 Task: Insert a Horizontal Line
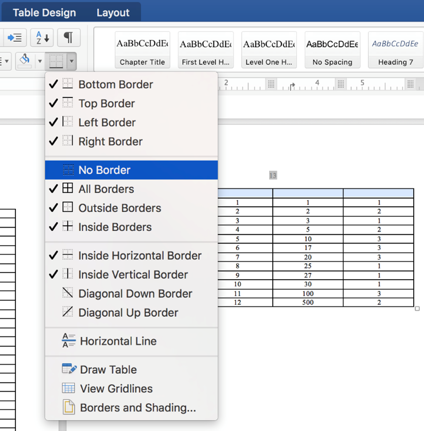click(x=131, y=341)
